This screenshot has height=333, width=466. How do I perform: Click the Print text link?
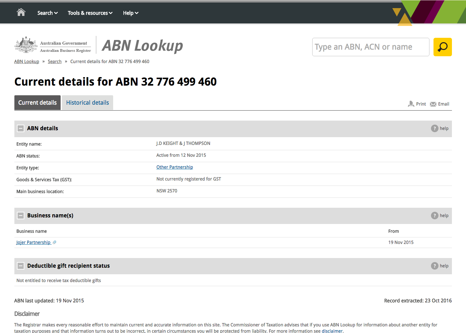[421, 104]
